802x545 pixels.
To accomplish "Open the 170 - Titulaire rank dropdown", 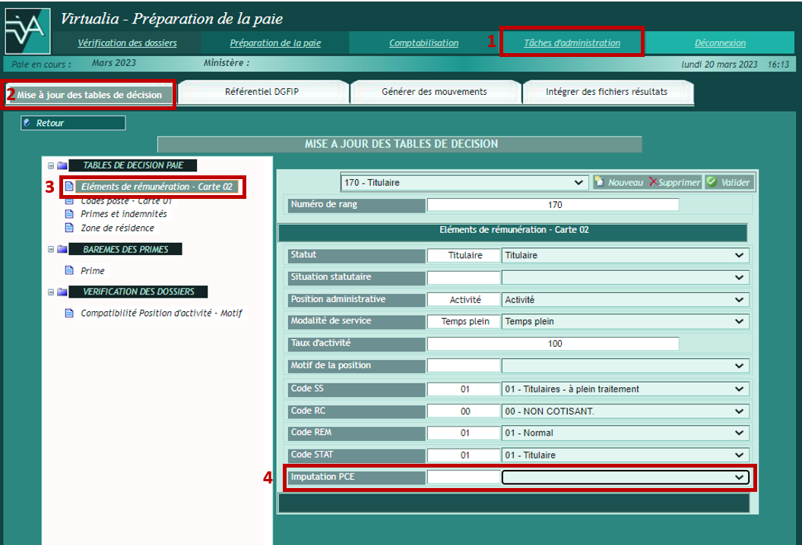I will point(464,182).
